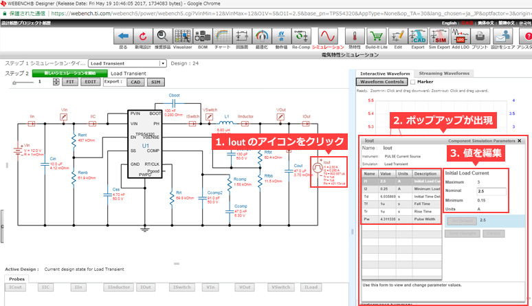Open the 推奨部品 magnifier icon
This screenshot has height=306, width=532.
pos(162,36)
